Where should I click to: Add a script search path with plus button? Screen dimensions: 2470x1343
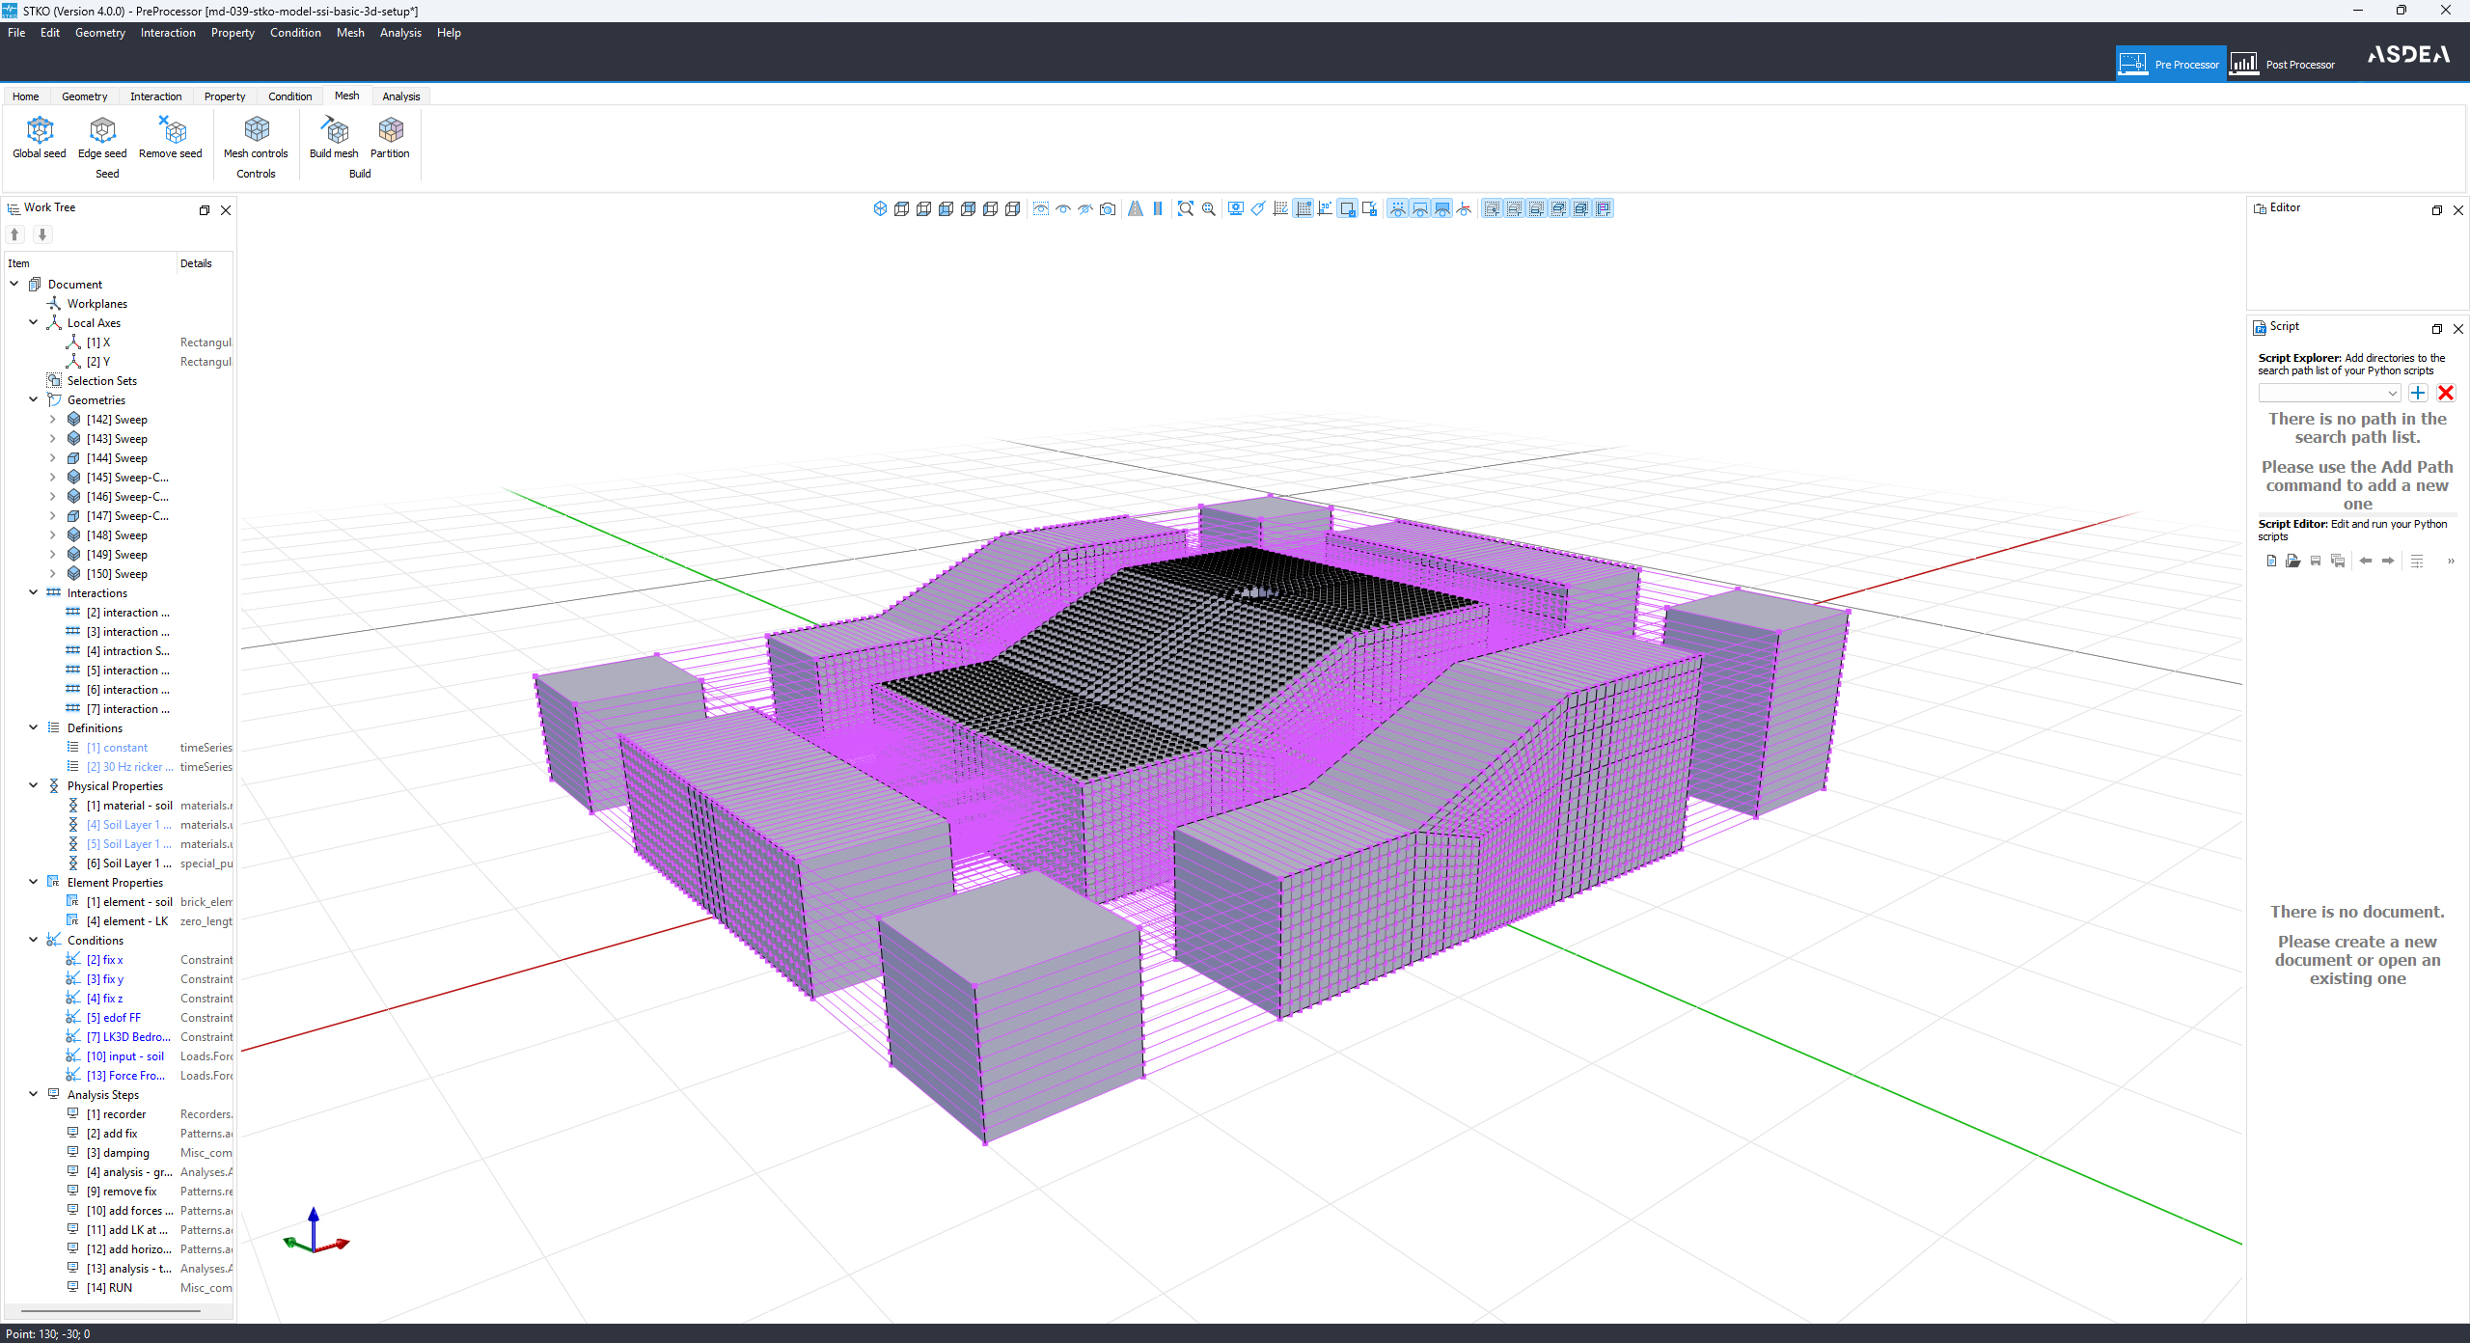(2418, 393)
